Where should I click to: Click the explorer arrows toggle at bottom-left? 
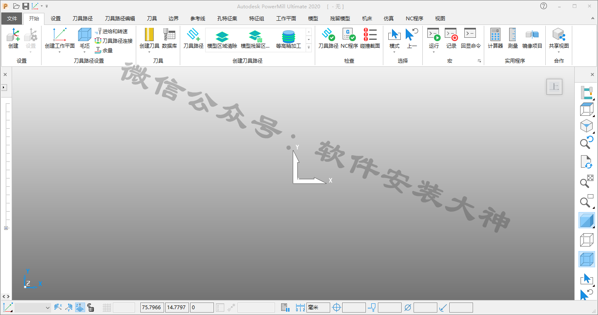6,296
